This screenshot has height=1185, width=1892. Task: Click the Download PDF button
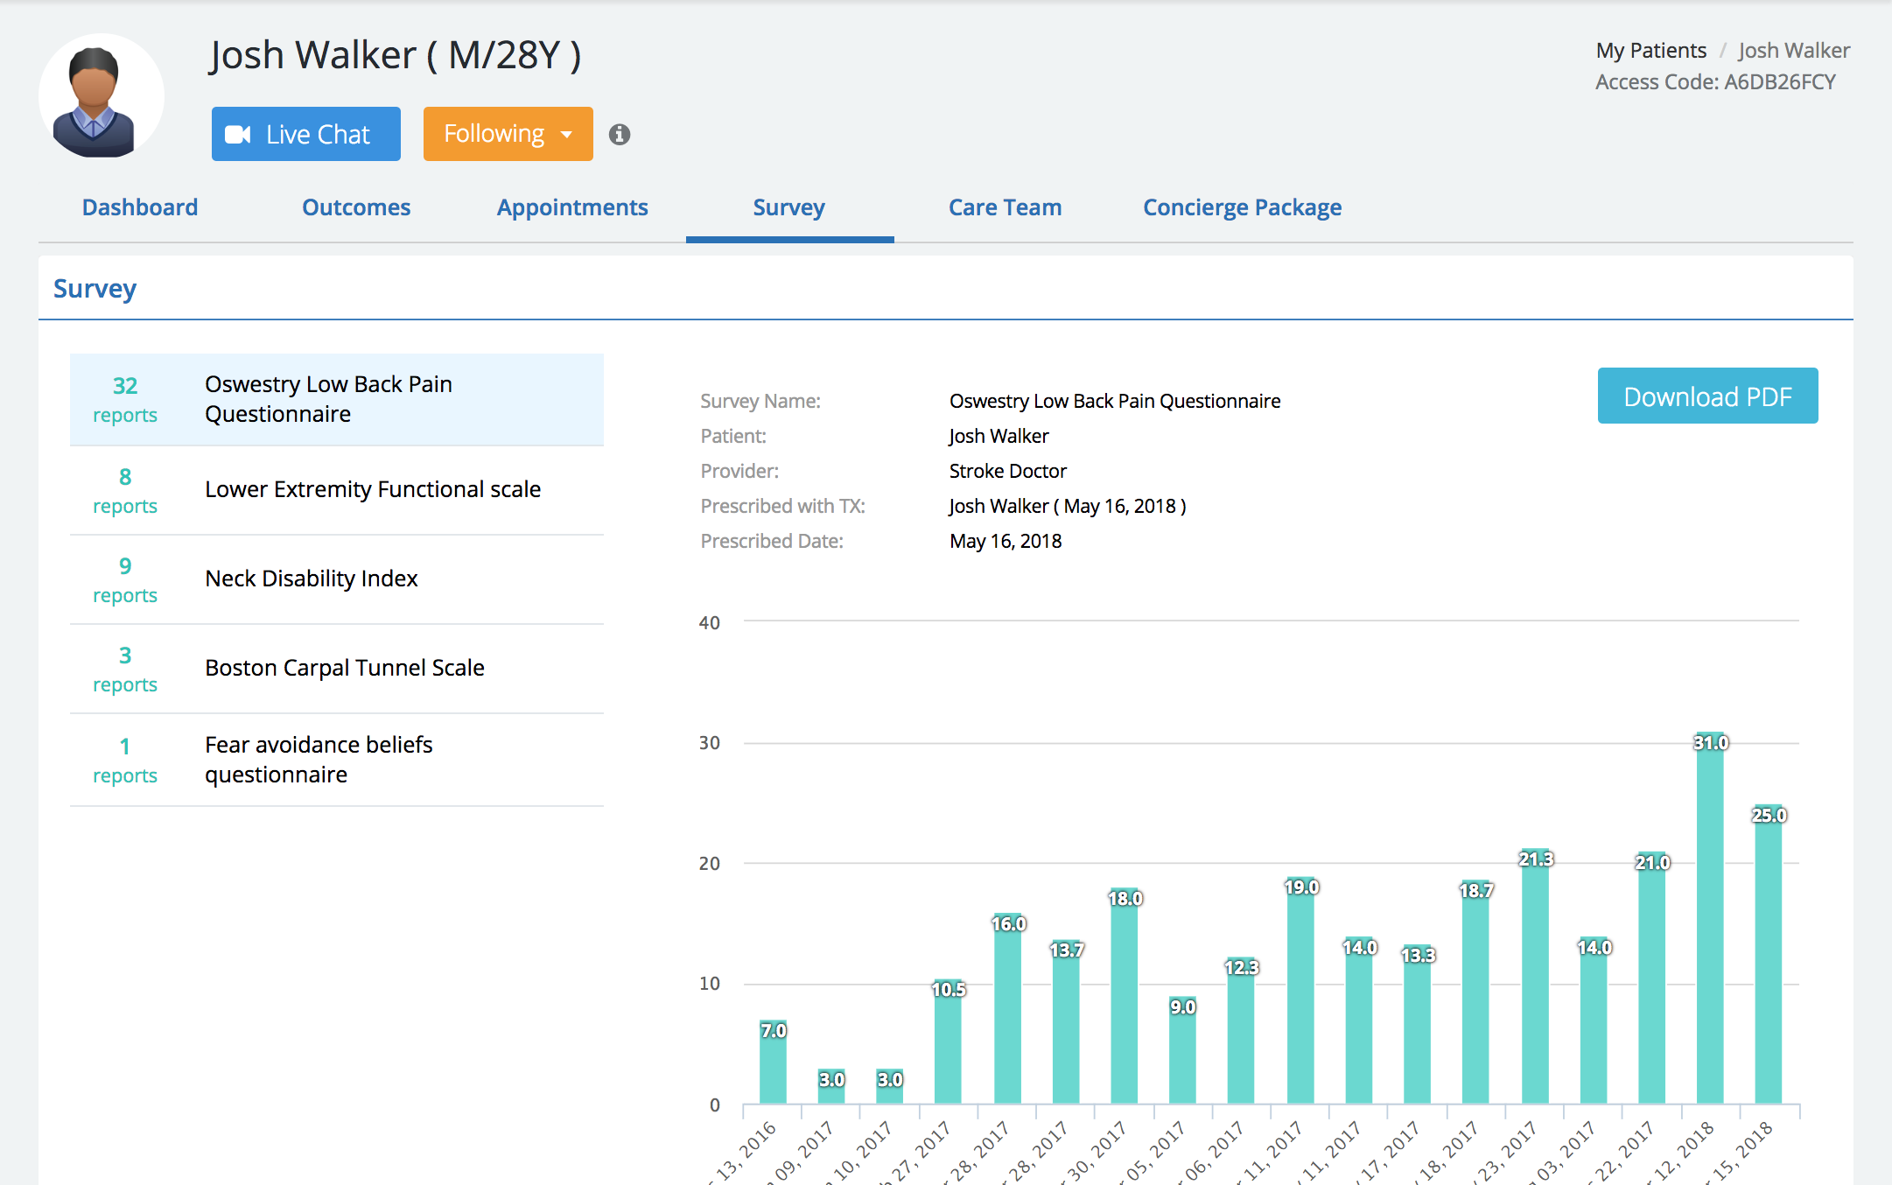1707,396
